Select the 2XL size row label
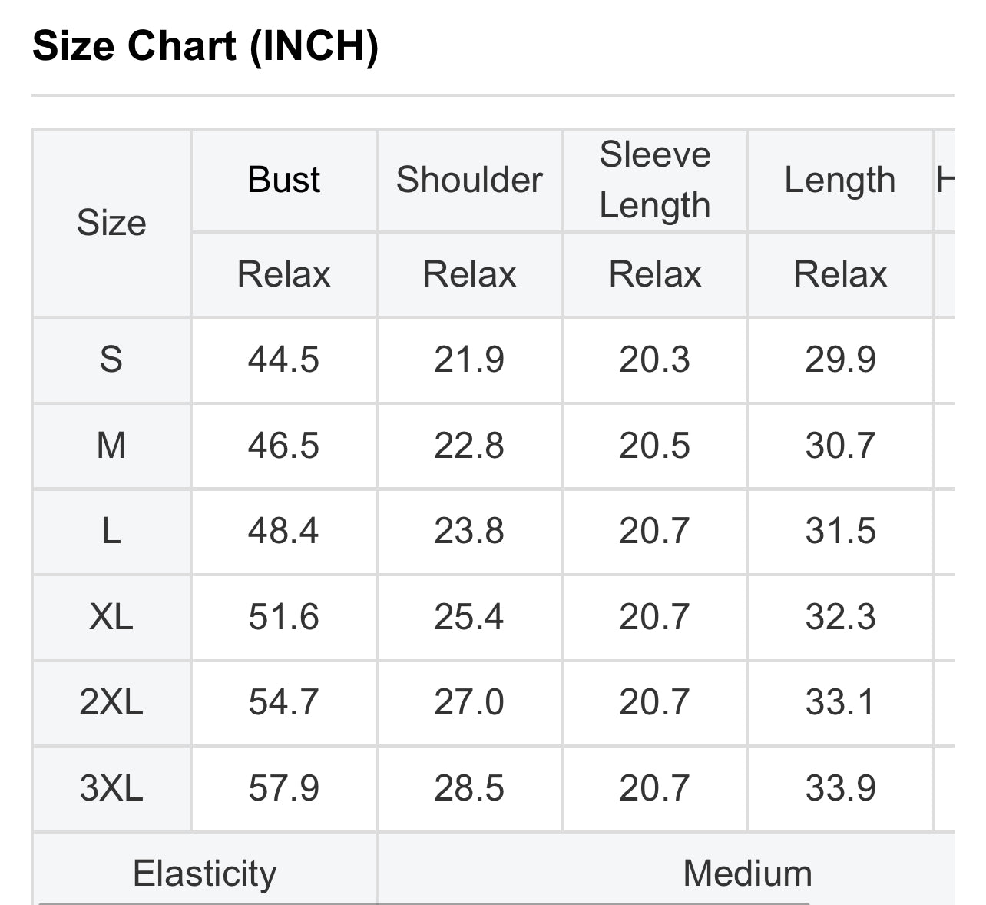The height and width of the screenshot is (905, 986). tap(111, 702)
